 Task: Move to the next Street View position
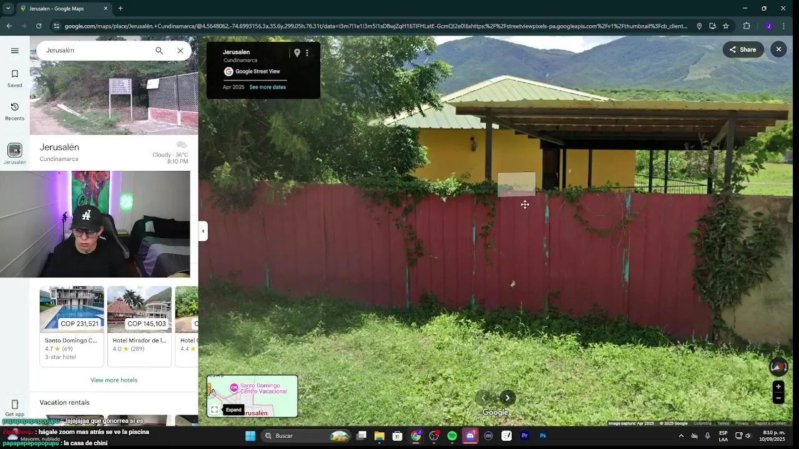click(507, 398)
